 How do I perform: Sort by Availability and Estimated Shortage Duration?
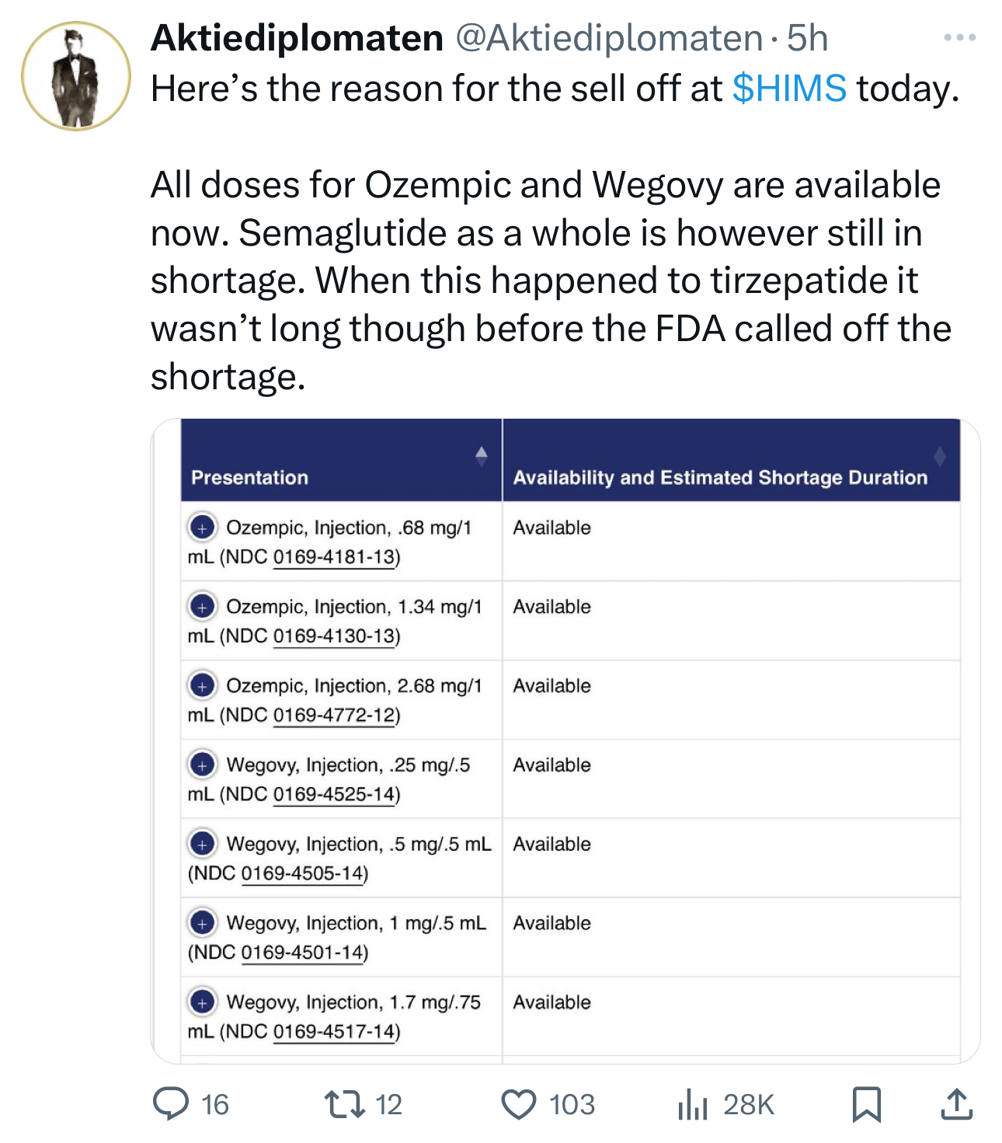pos(939,457)
